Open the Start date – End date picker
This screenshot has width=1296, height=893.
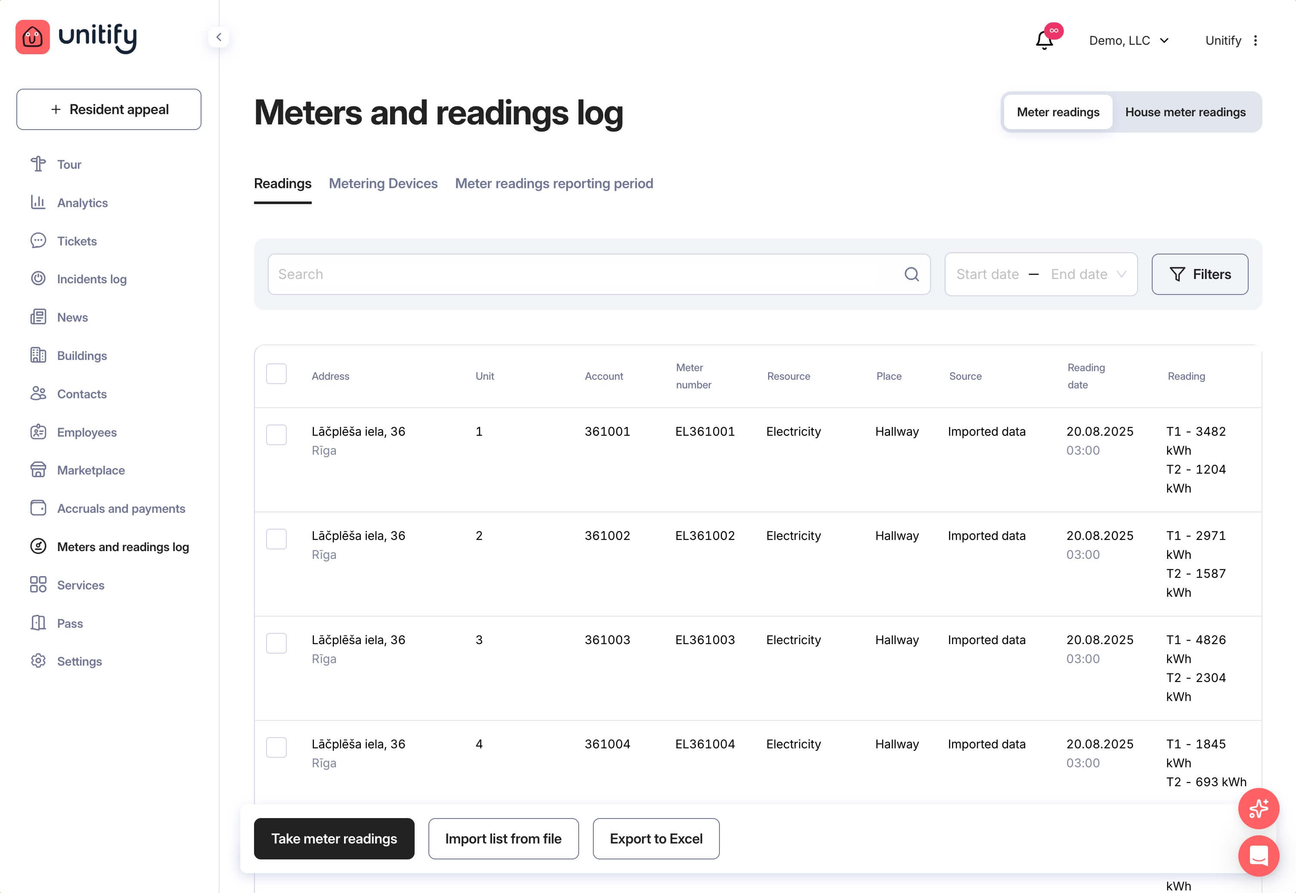coord(1040,274)
